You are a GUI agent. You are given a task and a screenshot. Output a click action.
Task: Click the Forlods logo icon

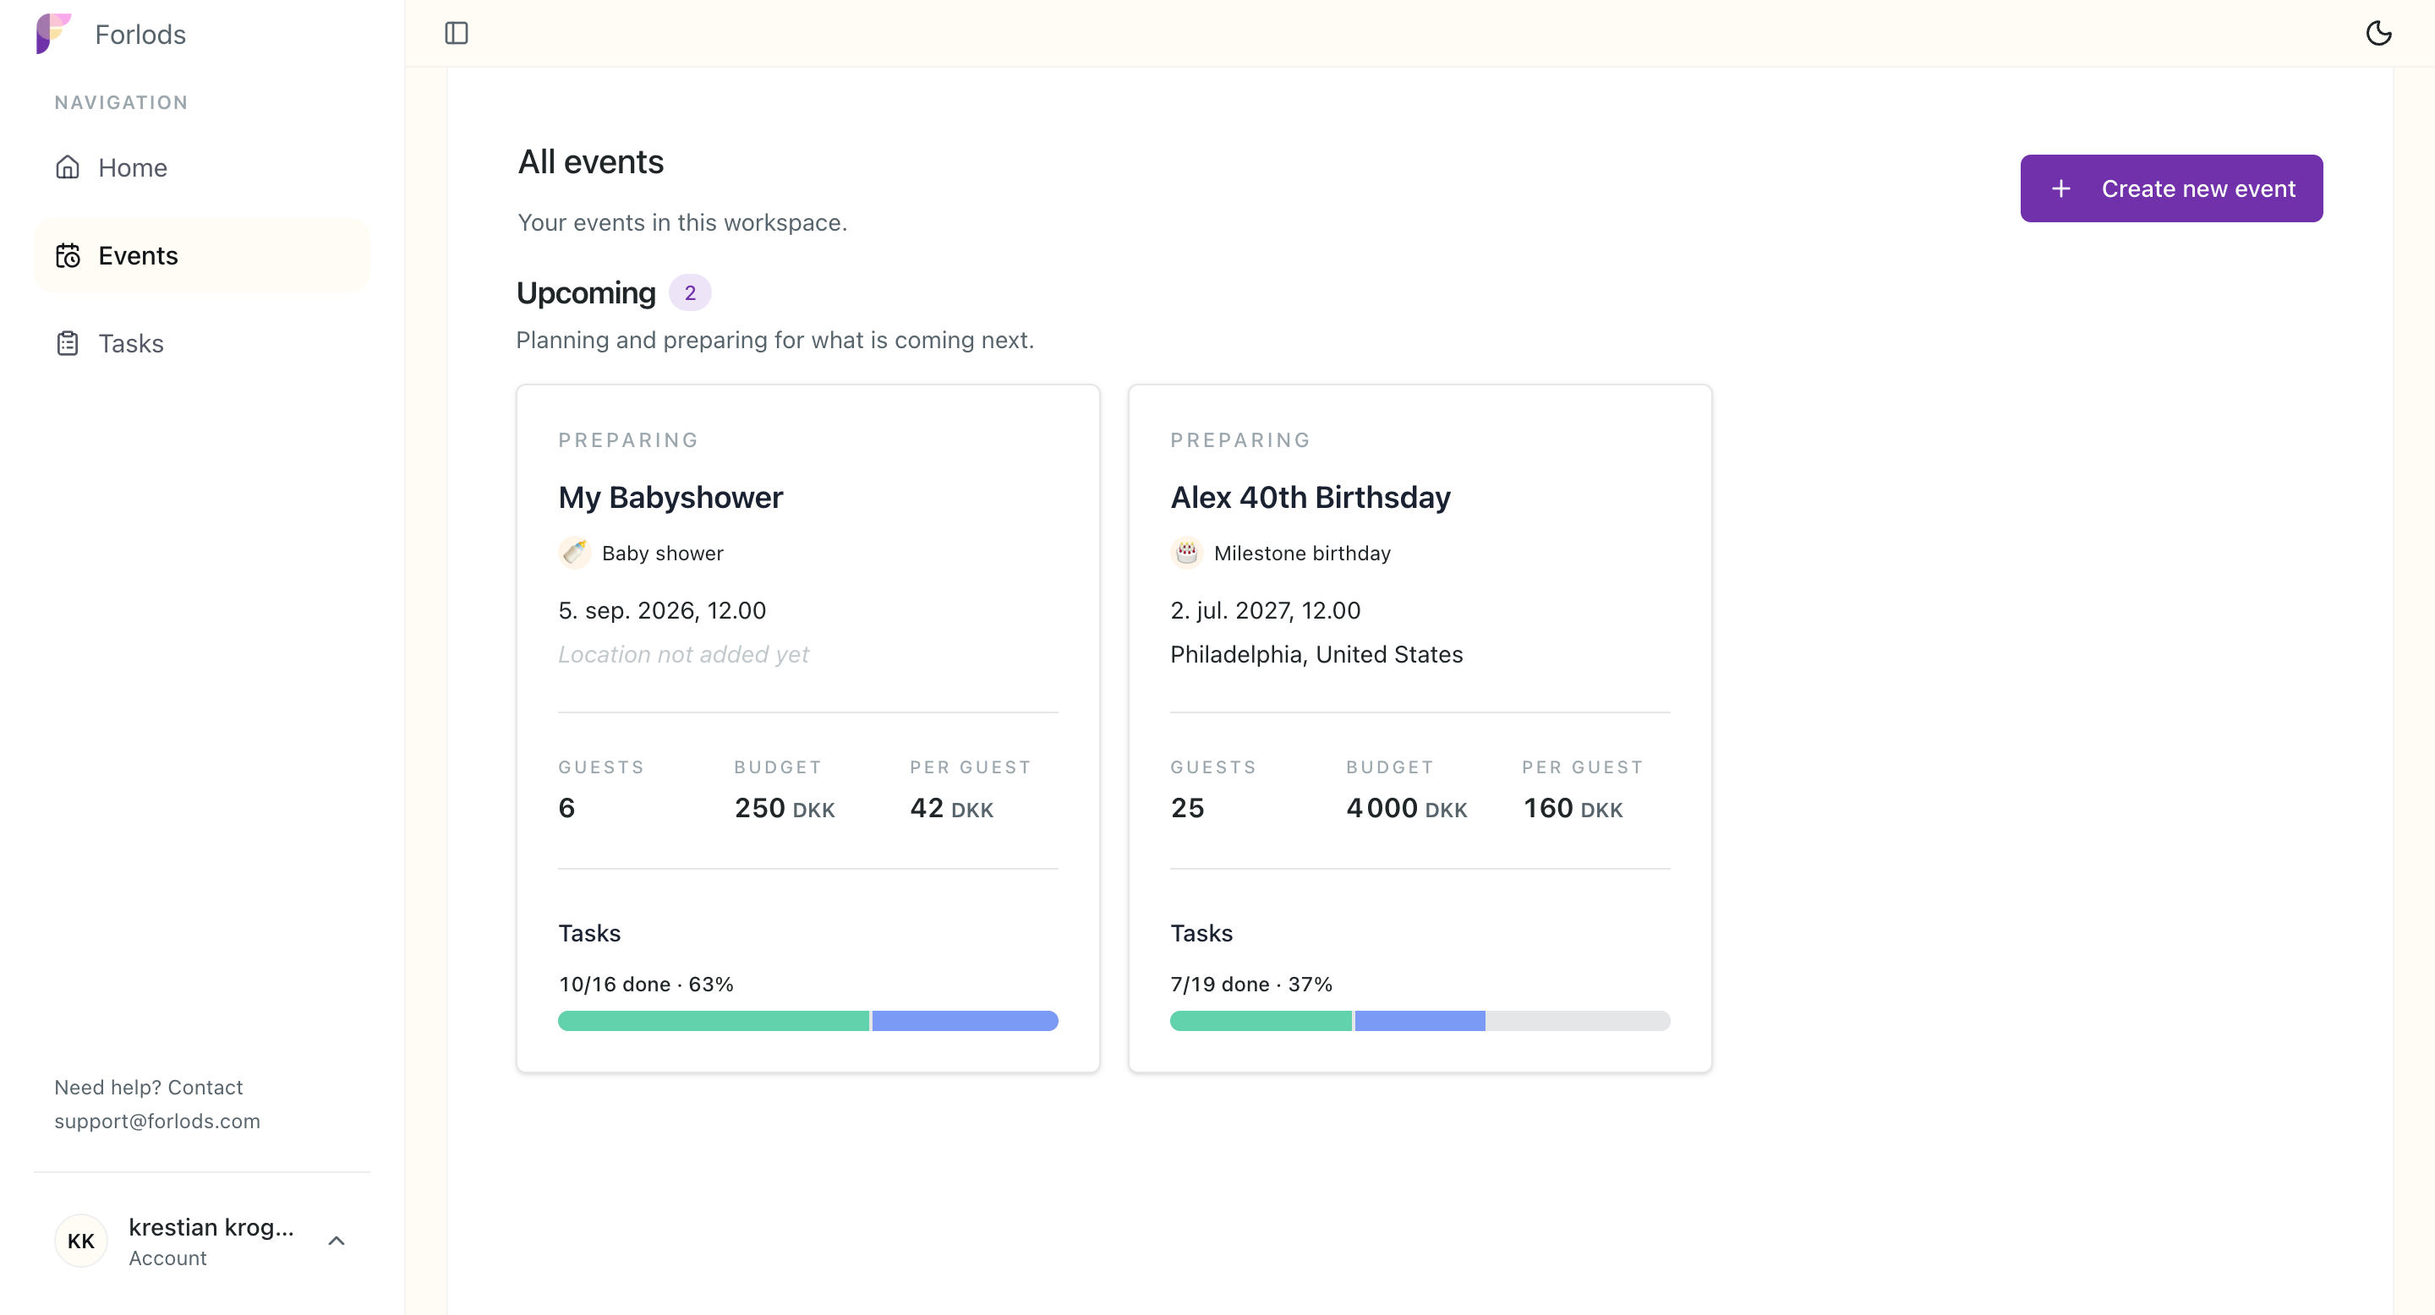pos(54,34)
